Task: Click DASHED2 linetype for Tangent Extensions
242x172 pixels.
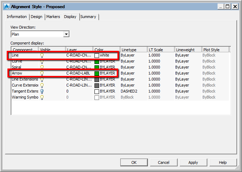Action: [129, 91]
